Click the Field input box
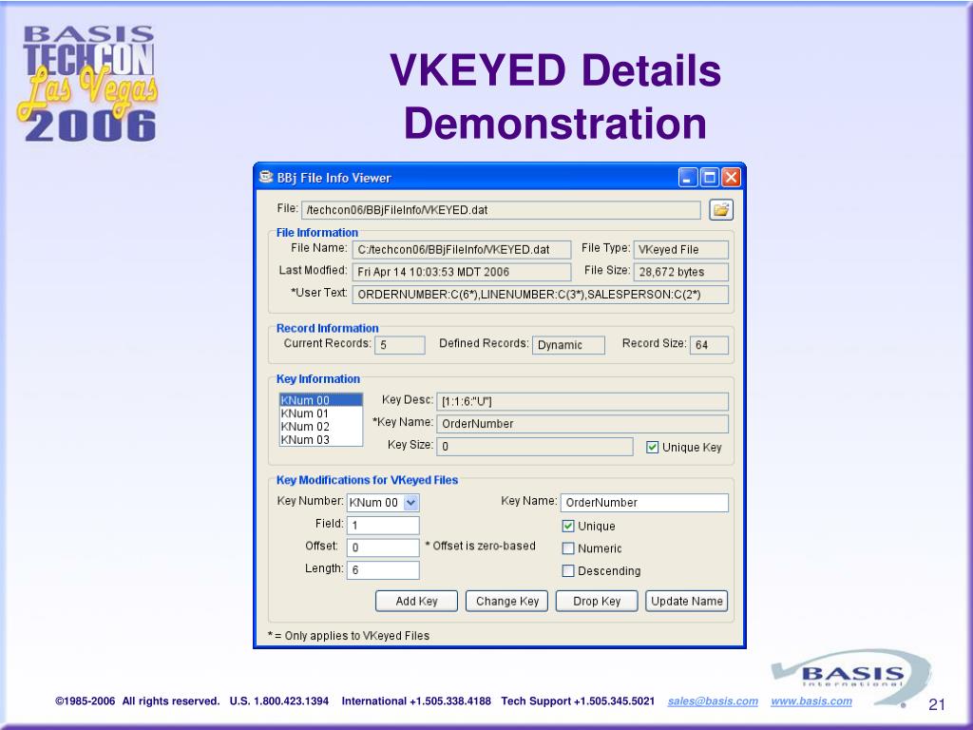This screenshot has height=730, width=973. [383, 525]
